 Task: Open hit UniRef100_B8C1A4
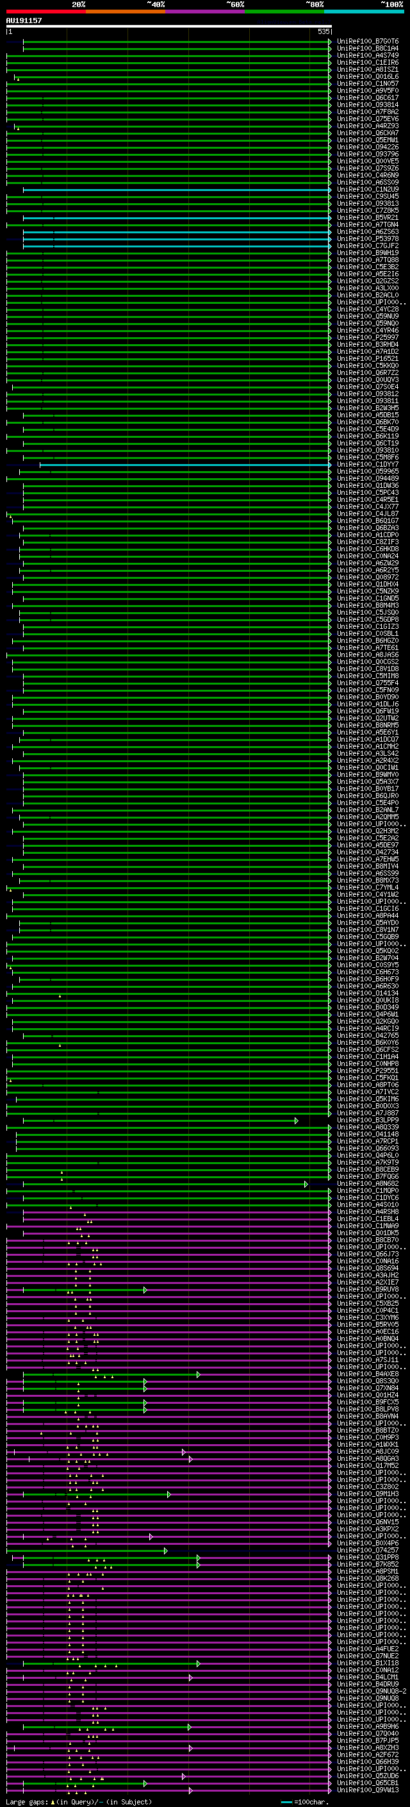tap(367, 49)
